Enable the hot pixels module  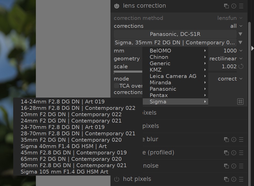[x=117, y=179]
